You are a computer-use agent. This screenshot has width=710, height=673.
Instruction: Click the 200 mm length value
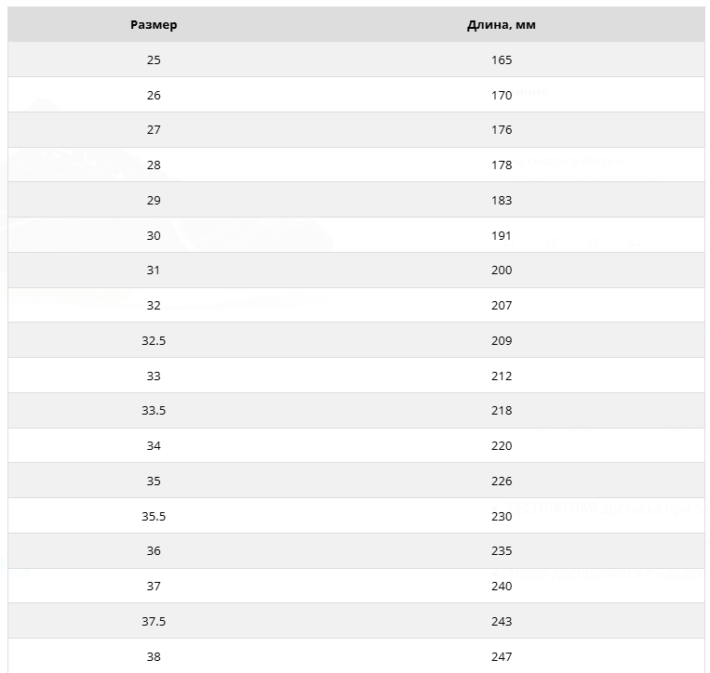tap(502, 271)
